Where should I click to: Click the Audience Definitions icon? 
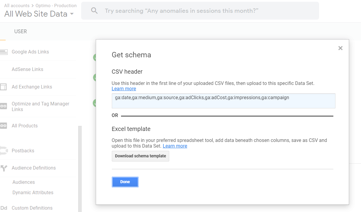click(3, 168)
